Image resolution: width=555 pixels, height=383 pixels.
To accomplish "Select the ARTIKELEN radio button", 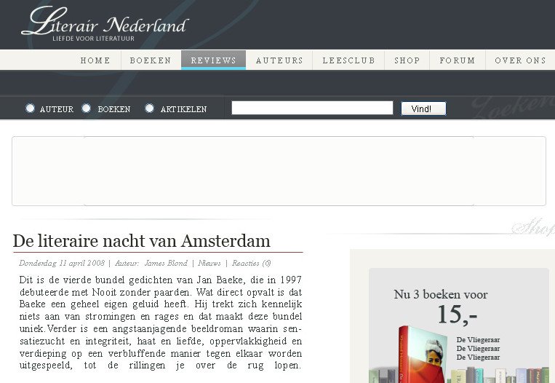I will 150,108.
